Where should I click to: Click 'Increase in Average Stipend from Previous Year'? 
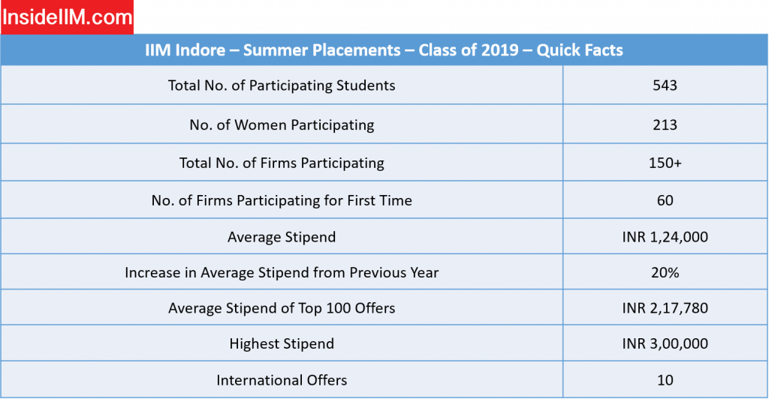click(x=282, y=272)
